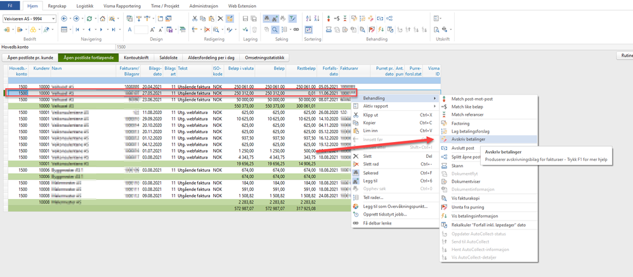The height and width of the screenshot is (277, 633).
Task: Click the lightning Vis betalingsinformasjon ribbon icon
Action: 380,29
